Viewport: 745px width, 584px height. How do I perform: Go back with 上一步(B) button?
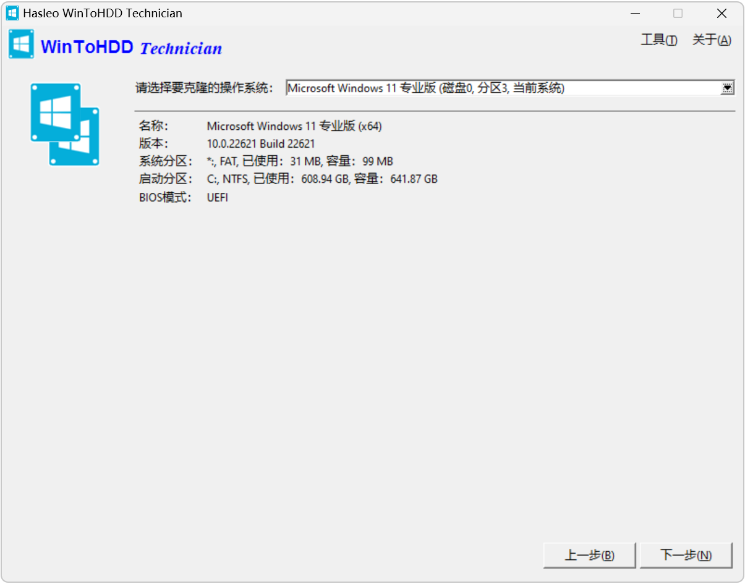pyautogui.click(x=589, y=555)
